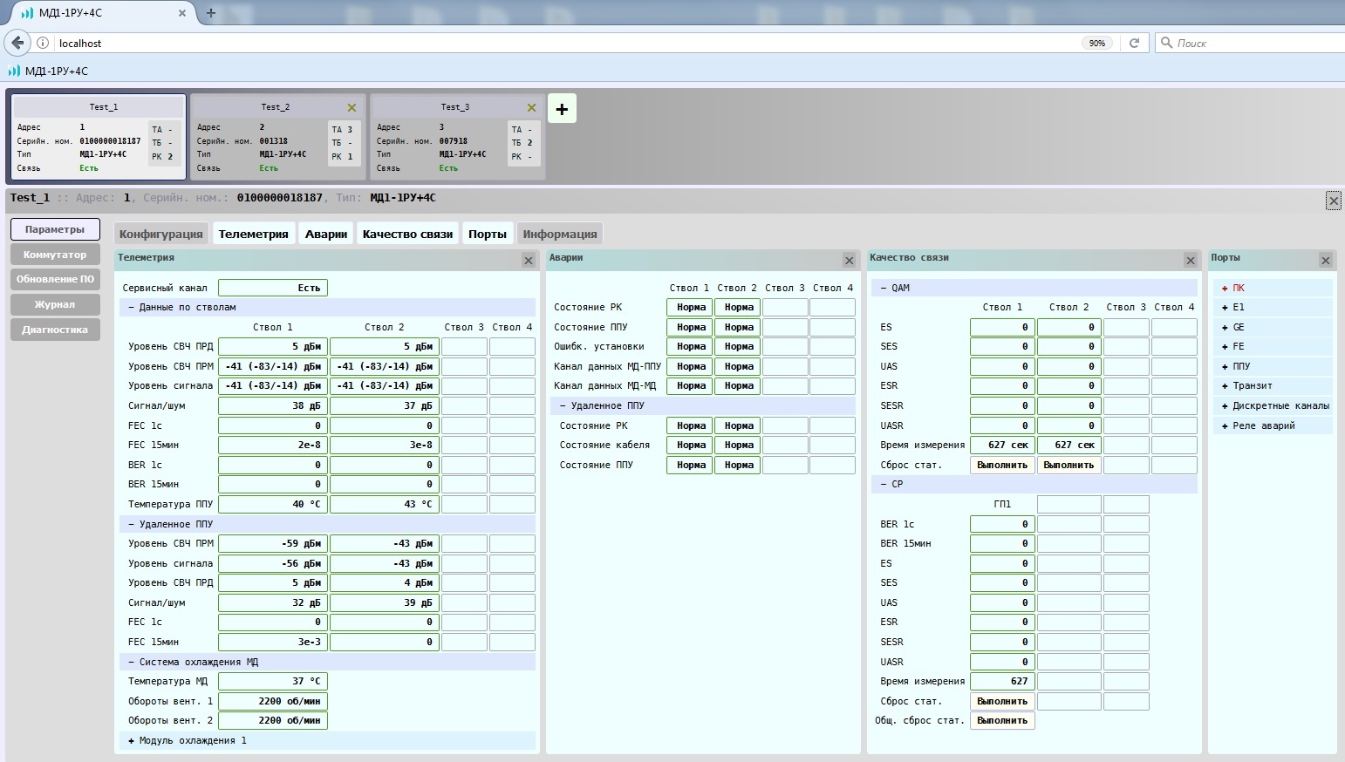1345x762 pixels.
Task: Remove the Test_2 device card
Action: tap(352, 107)
